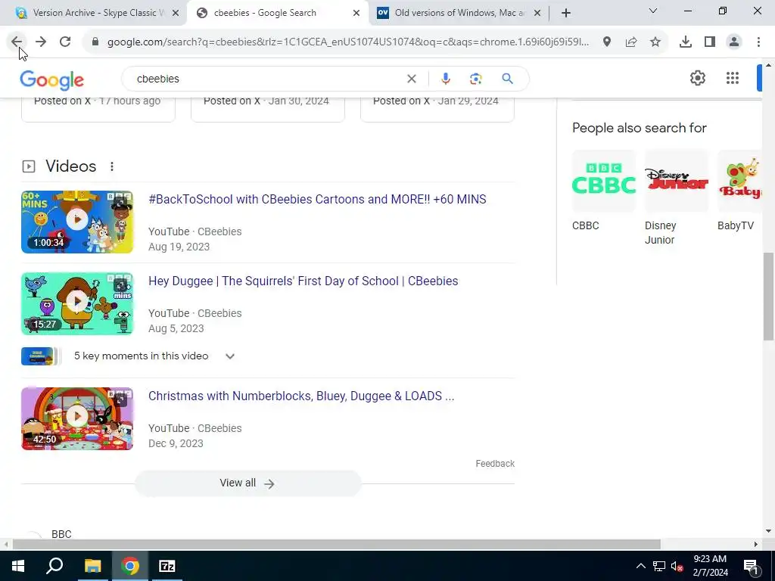This screenshot has width=775, height=581.
Task: Click the vertical page scrollbar thumb
Action: 768,297
